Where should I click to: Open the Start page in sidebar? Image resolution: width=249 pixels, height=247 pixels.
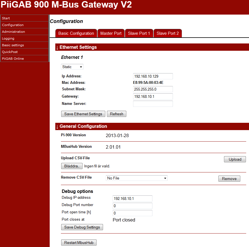(x=24, y=18)
